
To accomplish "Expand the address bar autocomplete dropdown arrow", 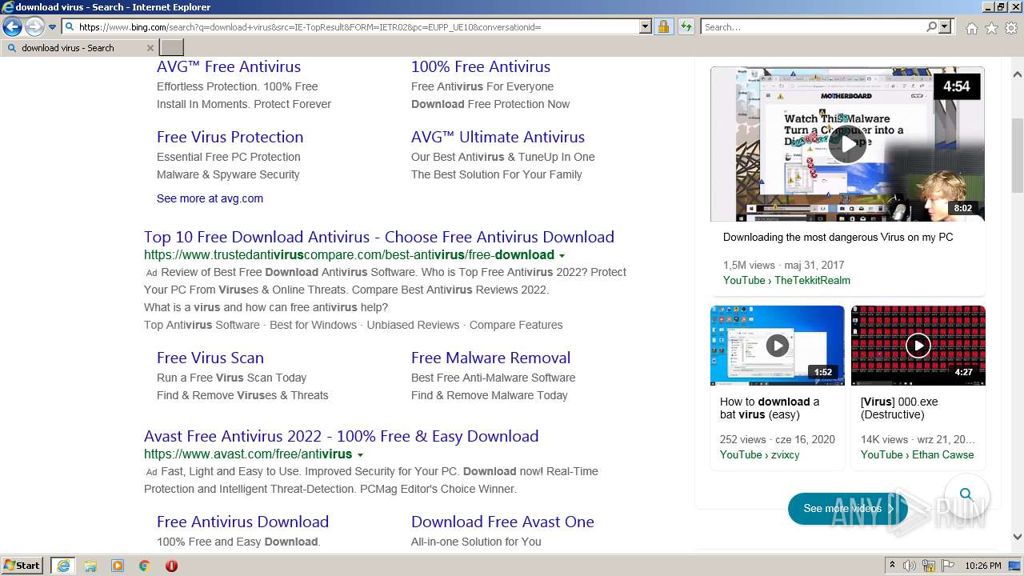I will click(646, 27).
